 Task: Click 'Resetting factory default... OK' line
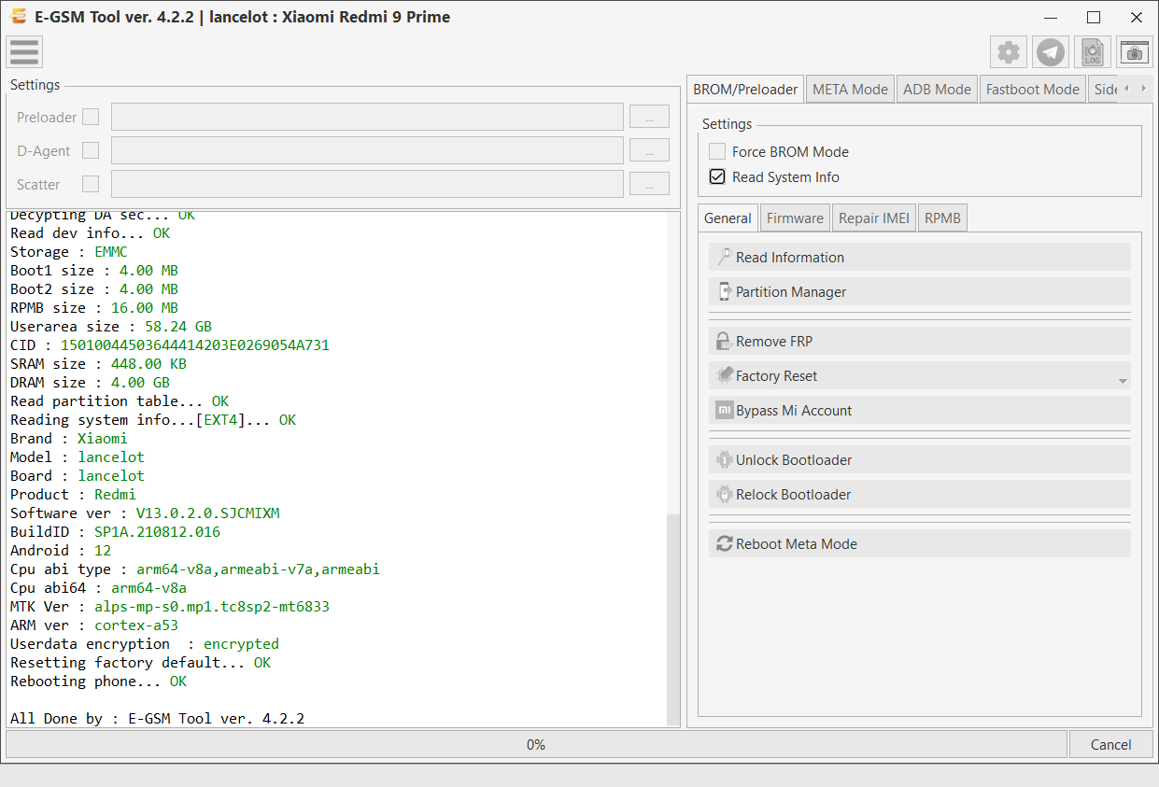140,663
